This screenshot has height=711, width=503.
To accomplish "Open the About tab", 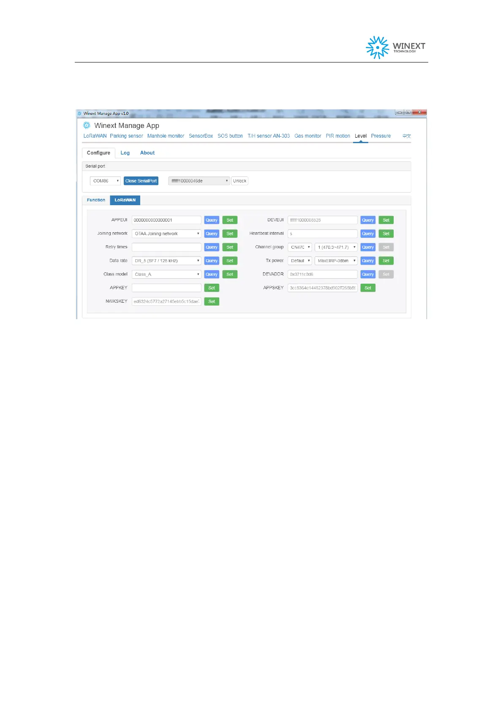I will point(147,153).
